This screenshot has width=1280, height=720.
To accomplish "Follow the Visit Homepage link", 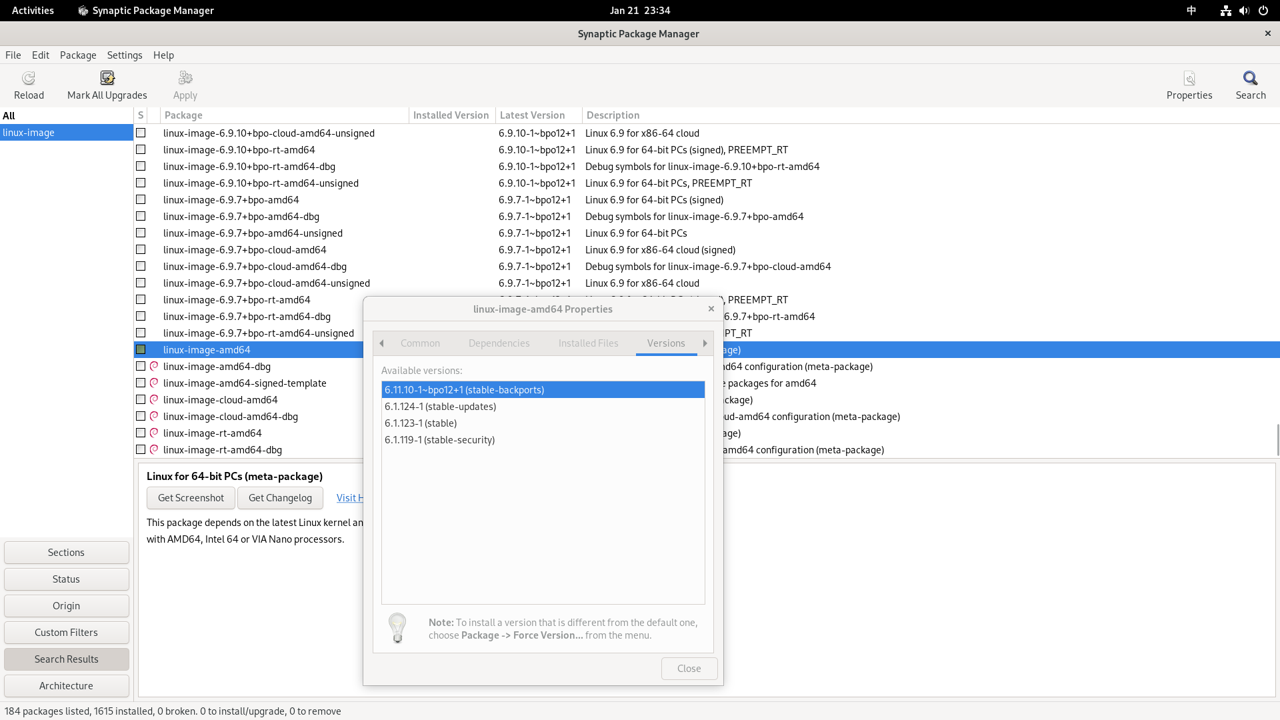I will click(x=349, y=498).
